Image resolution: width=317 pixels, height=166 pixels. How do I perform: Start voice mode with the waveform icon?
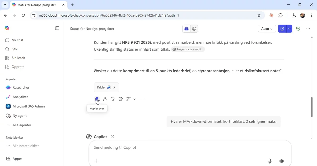(282, 161)
